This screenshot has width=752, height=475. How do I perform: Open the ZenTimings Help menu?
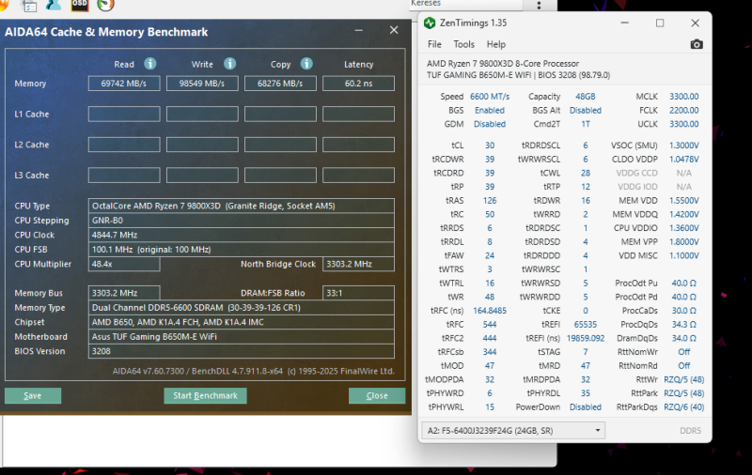pos(496,44)
